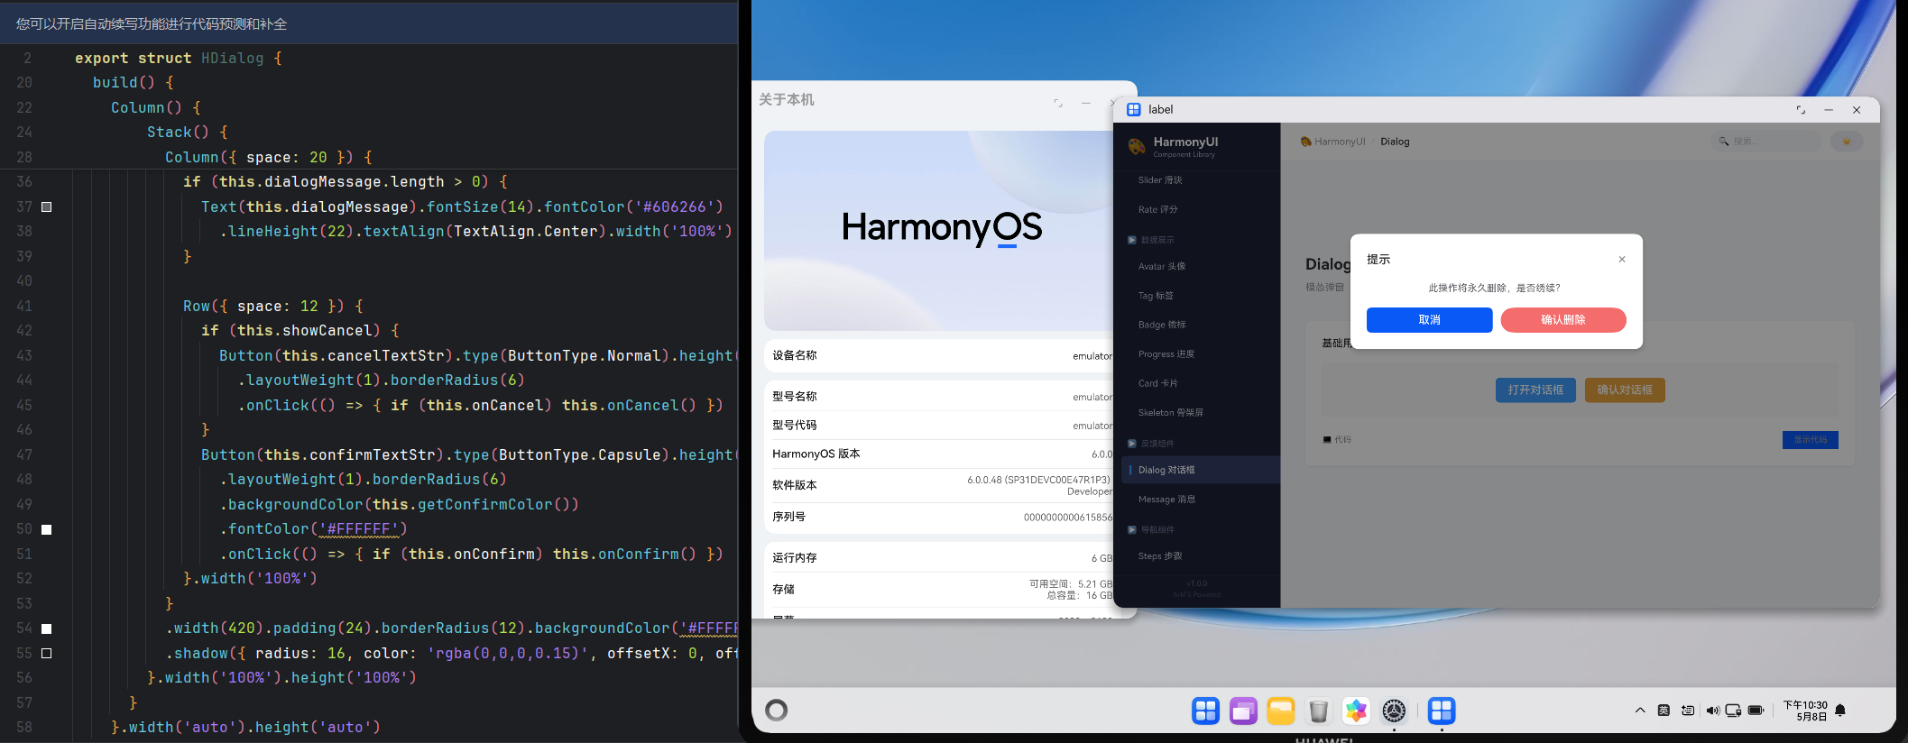The image size is (1908, 743).
Task: Click 'export struct HDialog' in the code editor
Action: [x=170, y=59]
